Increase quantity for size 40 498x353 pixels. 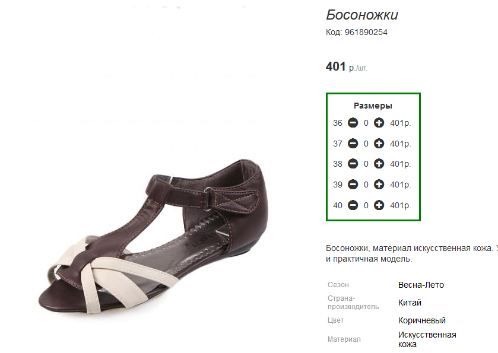pos(379,205)
